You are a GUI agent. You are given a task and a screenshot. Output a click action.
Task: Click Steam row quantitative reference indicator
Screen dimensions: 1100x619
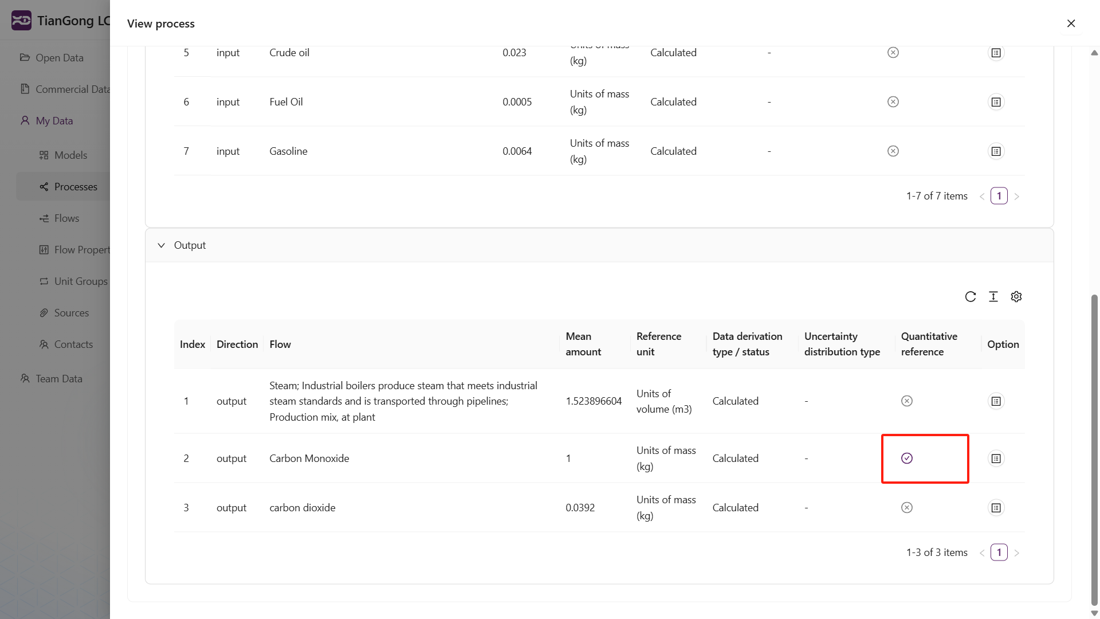[x=906, y=401]
